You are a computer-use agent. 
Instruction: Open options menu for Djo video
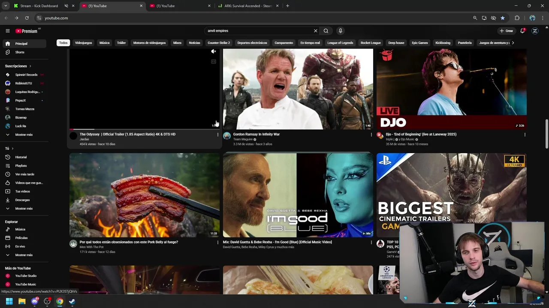pos(525,135)
